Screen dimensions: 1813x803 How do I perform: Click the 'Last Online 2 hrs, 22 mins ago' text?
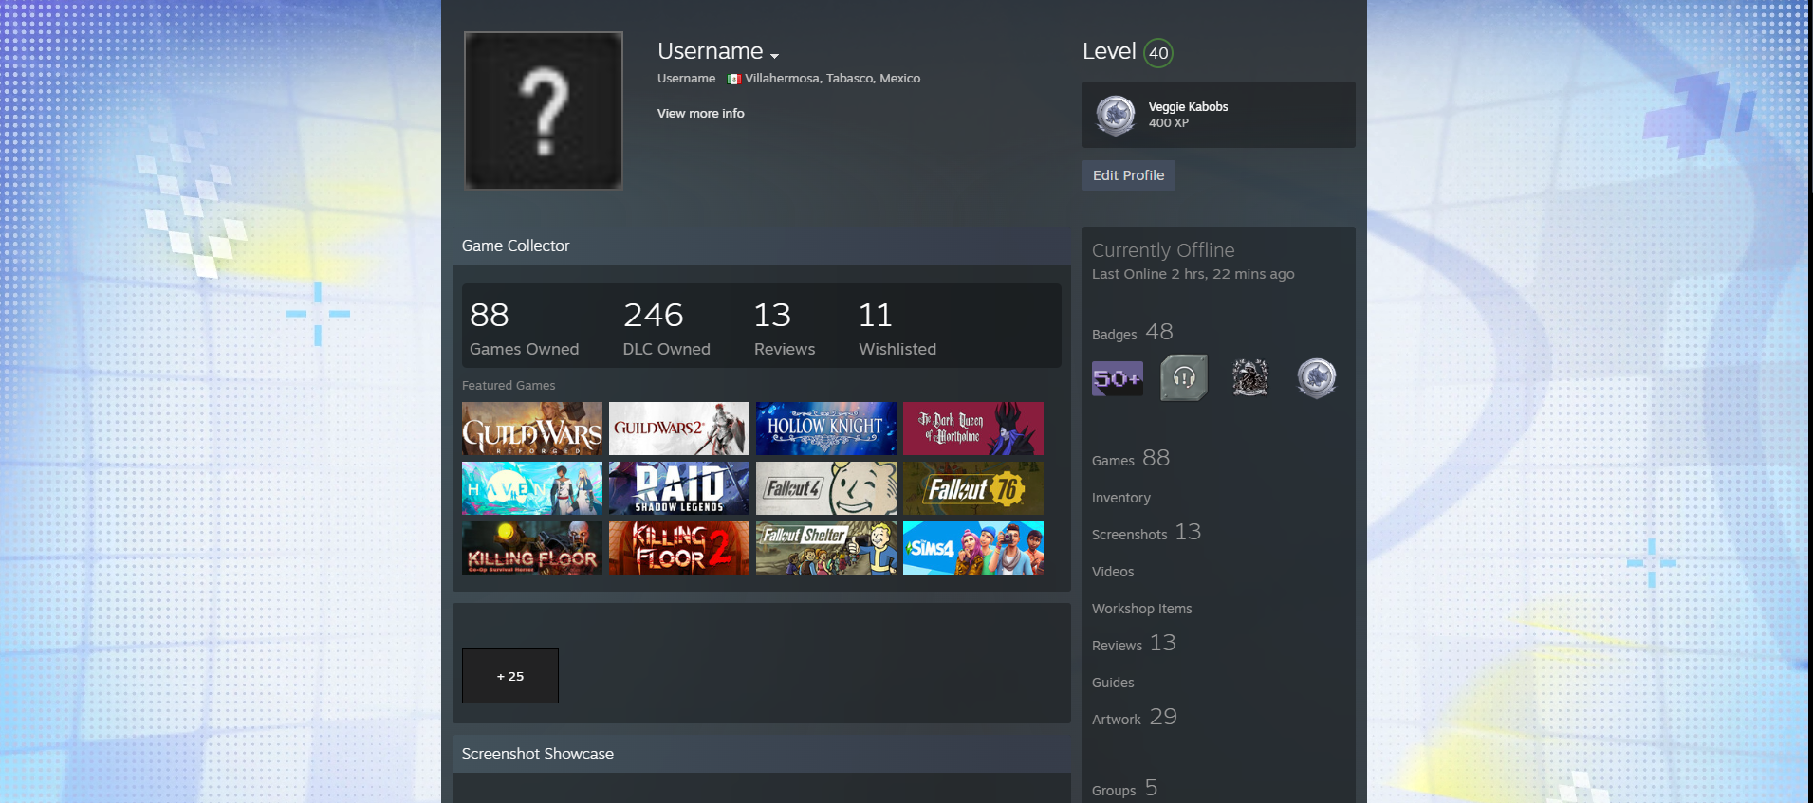point(1193,274)
